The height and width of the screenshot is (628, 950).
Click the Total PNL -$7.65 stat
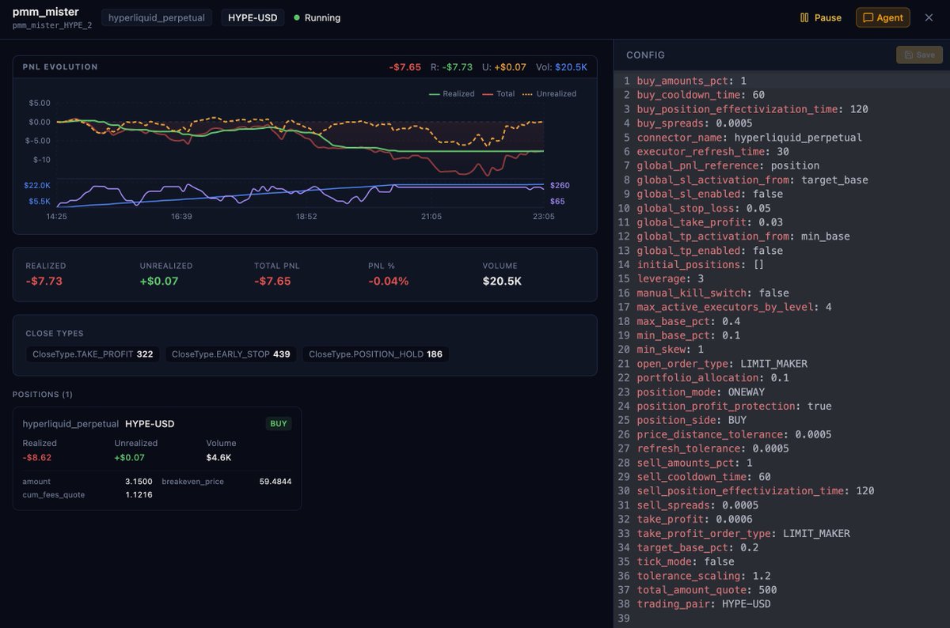tap(277, 274)
